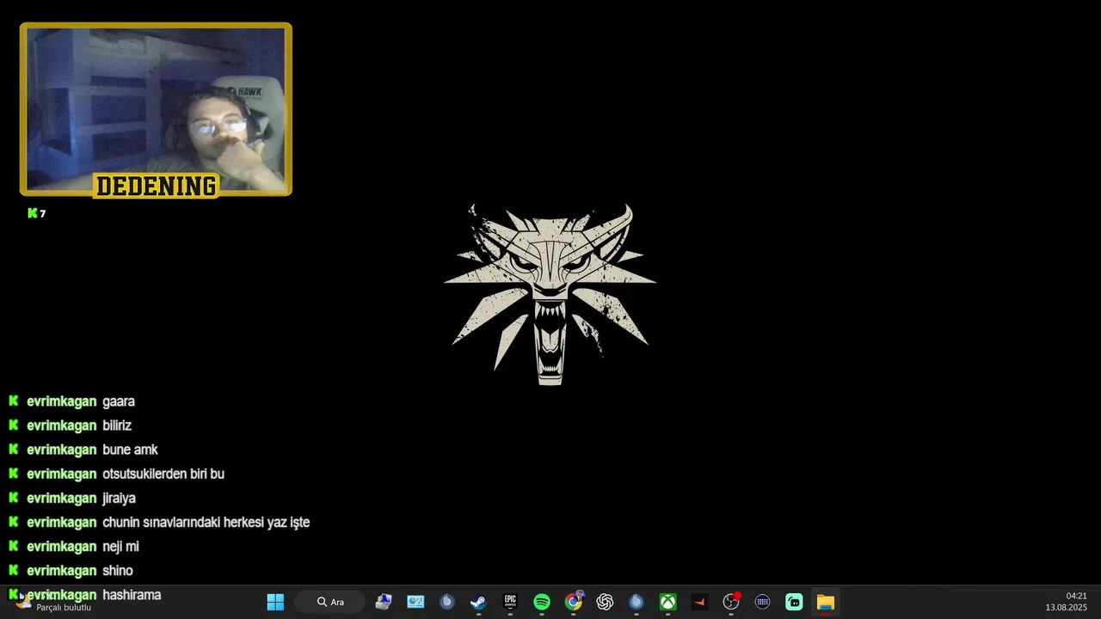Click Kick badge next to 'biliriz' message
1101x619 pixels.
click(13, 426)
